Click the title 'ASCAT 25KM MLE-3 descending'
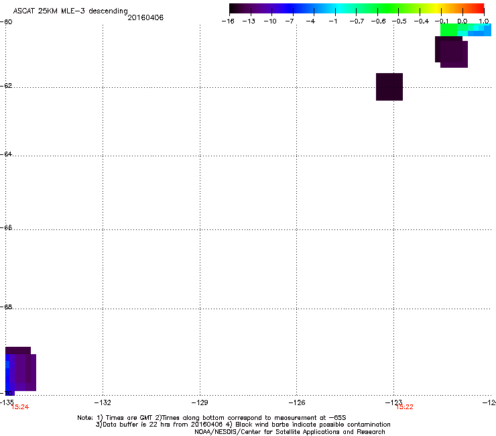496x436 pixels. tap(70, 11)
